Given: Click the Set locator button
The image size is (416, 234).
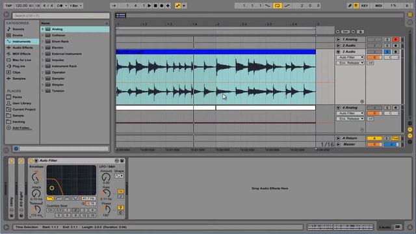Looking at the screenshot, I should coord(345,32).
